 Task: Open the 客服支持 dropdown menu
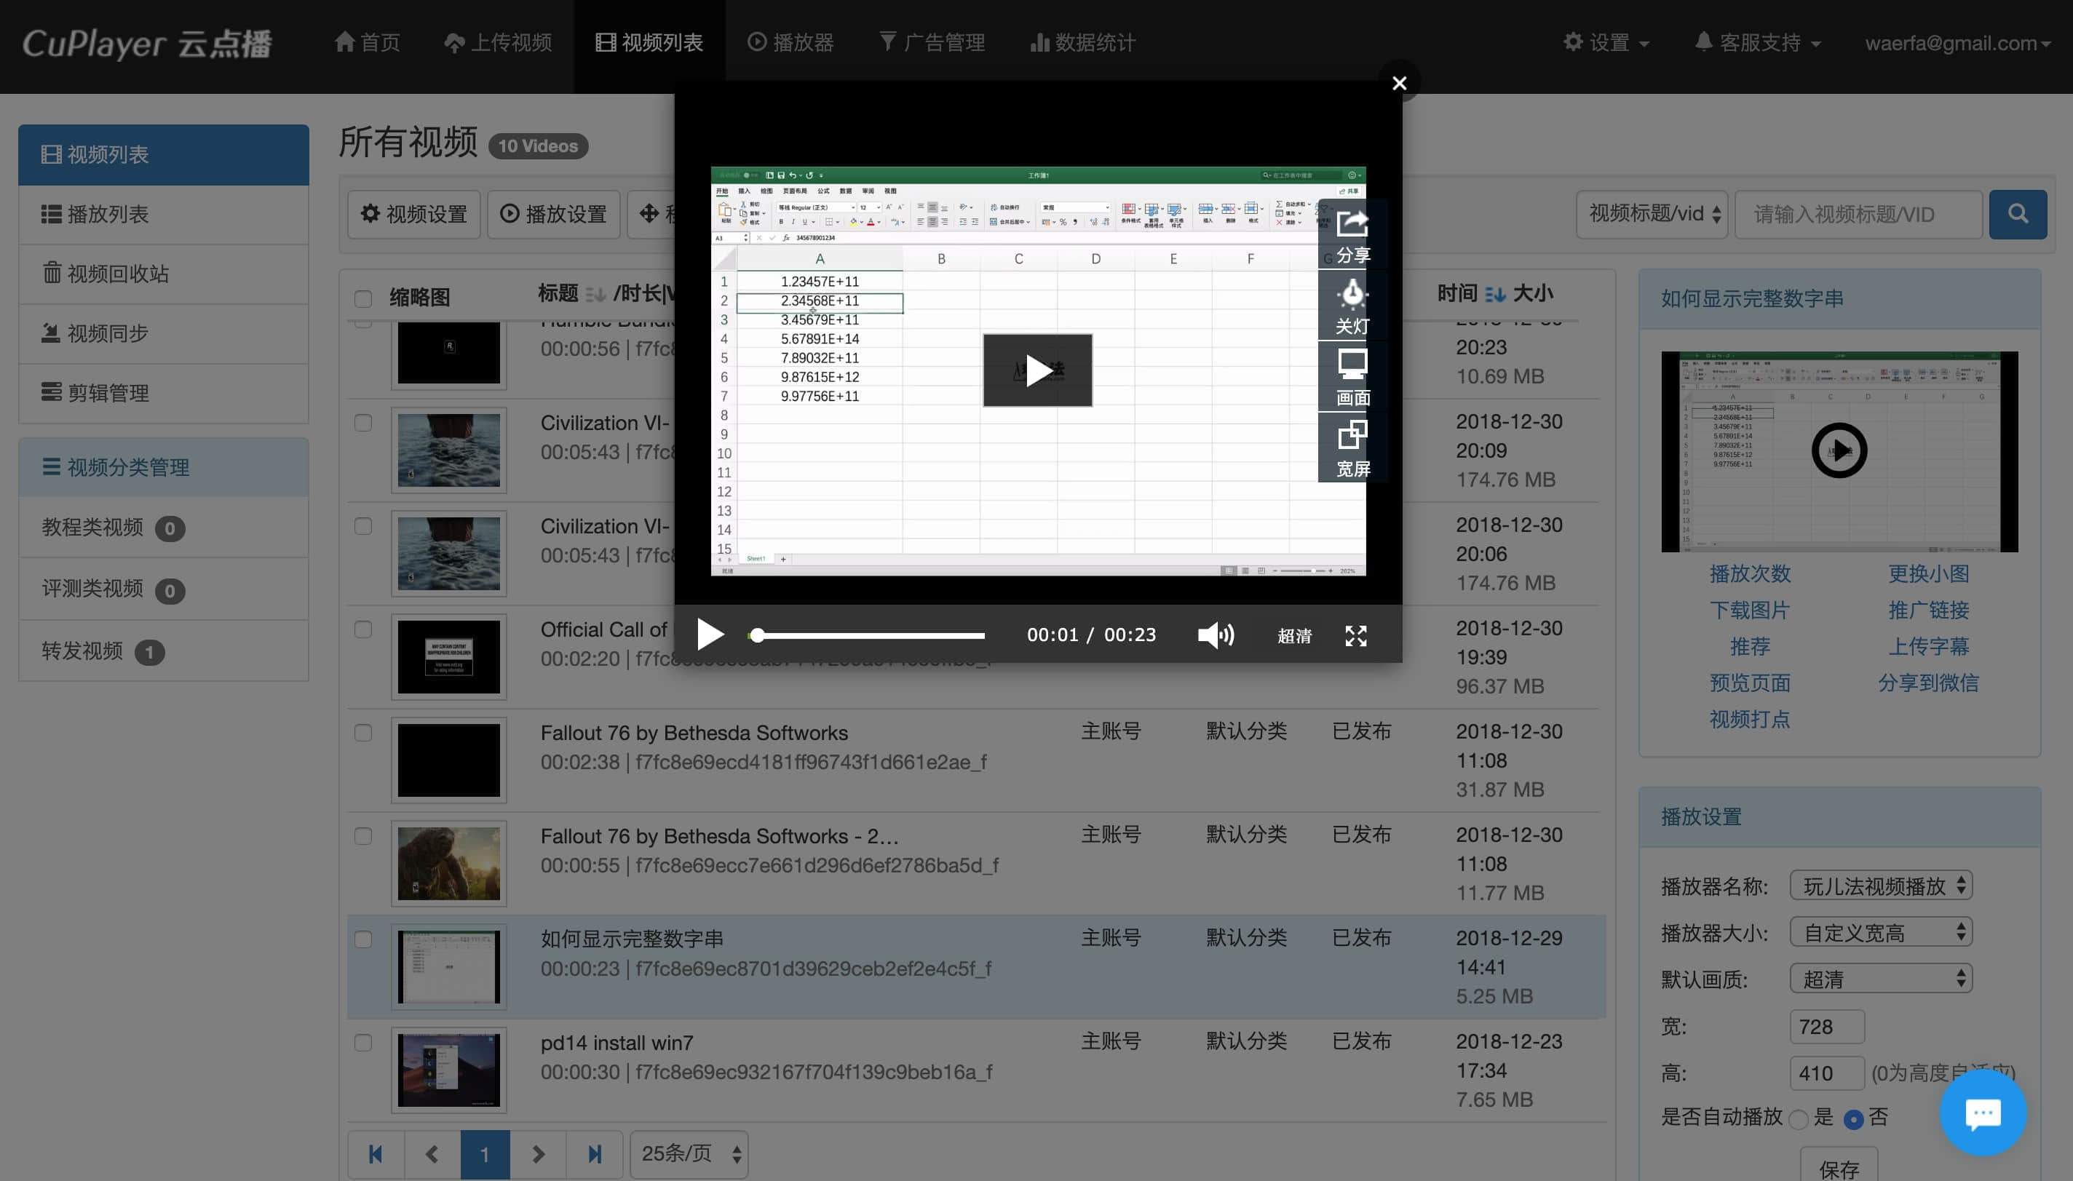tap(1757, 43)
